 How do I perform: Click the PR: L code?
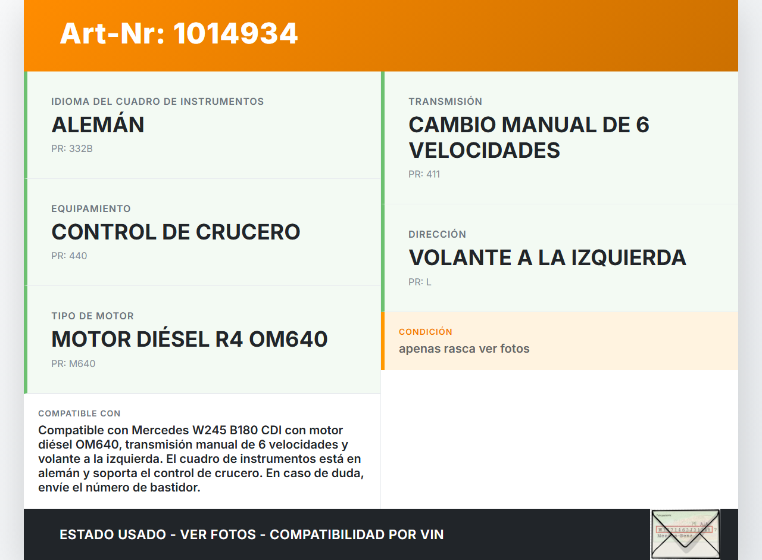(x=420, y=282)
